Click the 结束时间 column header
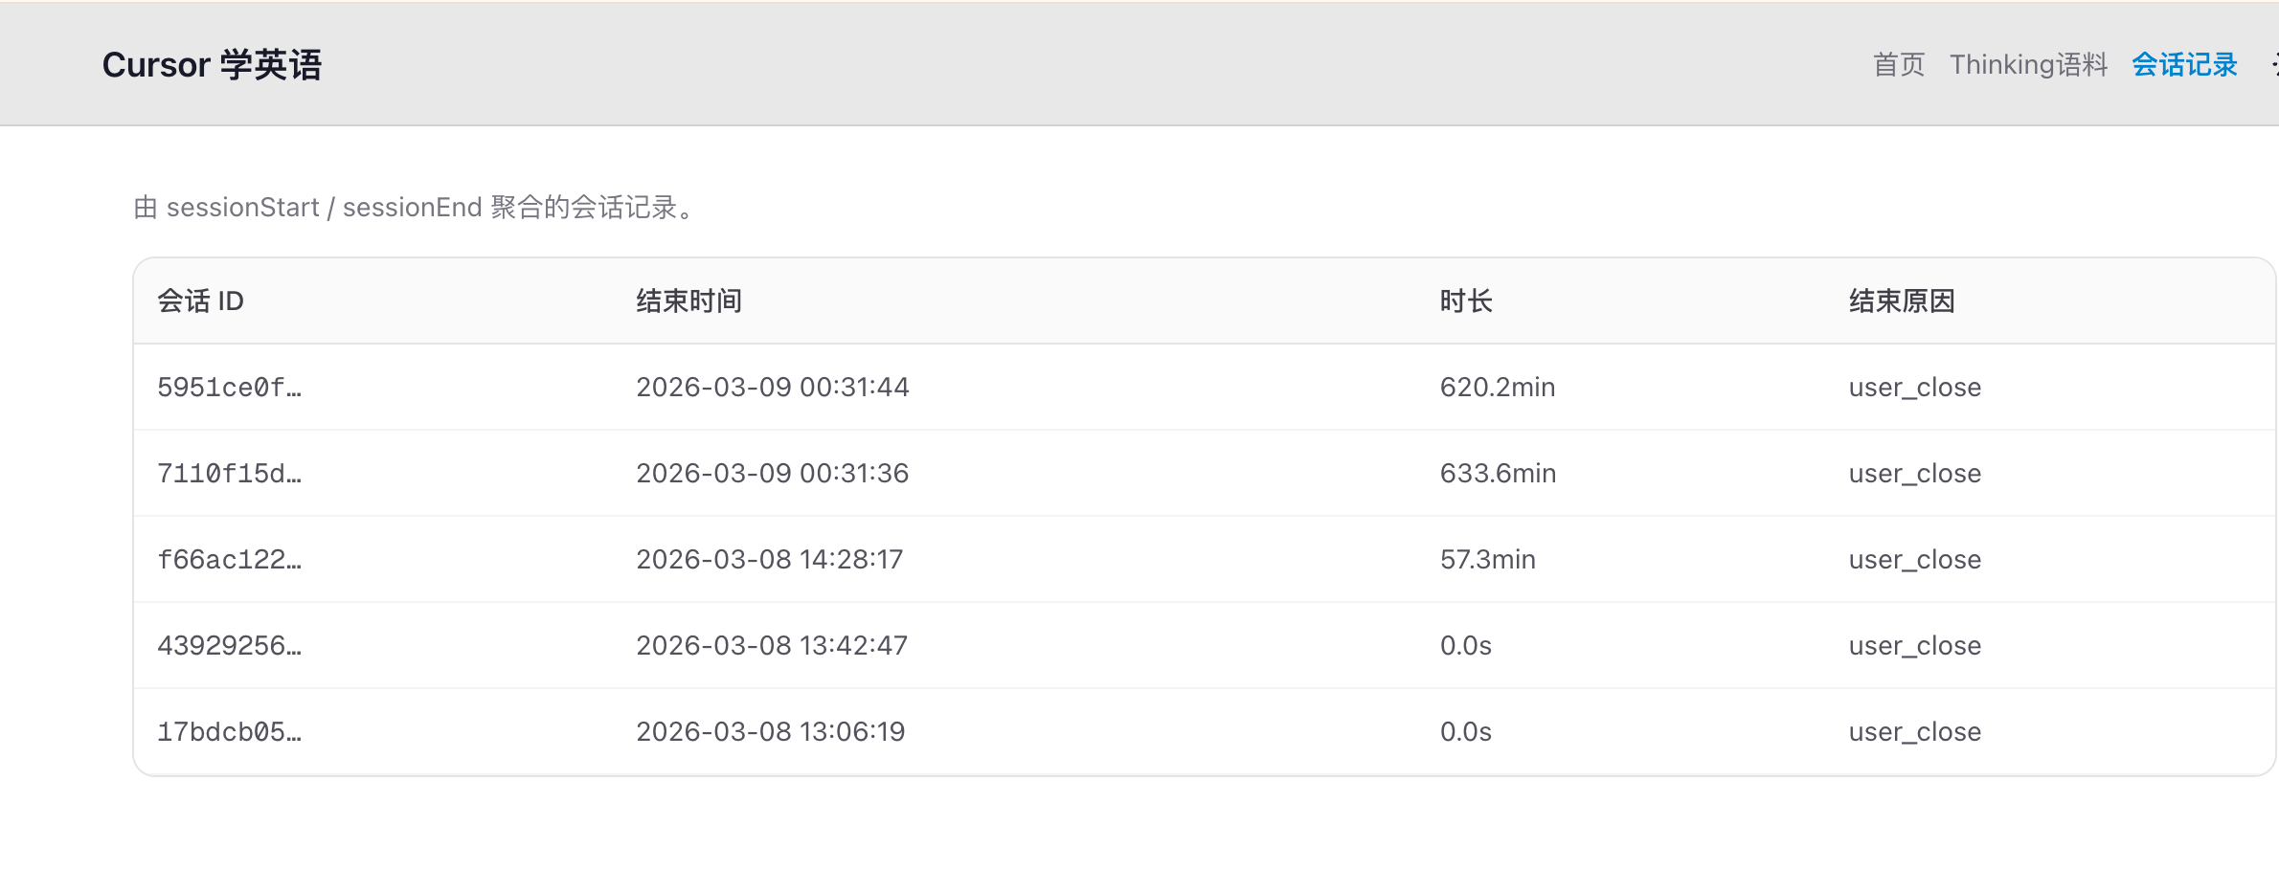Viewport: 2279px width, 869px height. tap(689, 301)
